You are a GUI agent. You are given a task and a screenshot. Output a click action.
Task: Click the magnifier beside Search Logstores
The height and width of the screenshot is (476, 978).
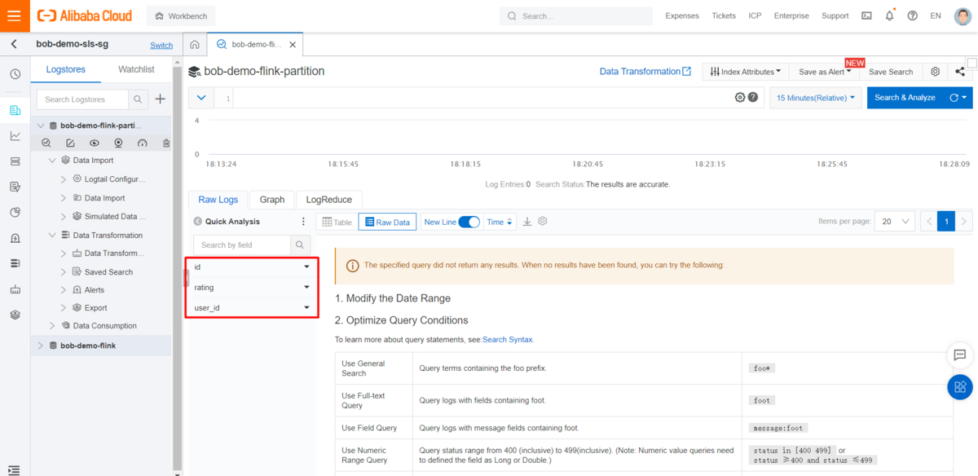coord(139,99)
